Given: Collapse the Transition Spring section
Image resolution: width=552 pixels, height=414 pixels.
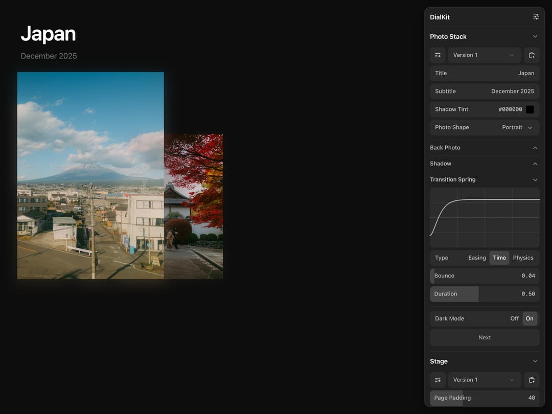Looking at the screenshot, I should point(535,180).
